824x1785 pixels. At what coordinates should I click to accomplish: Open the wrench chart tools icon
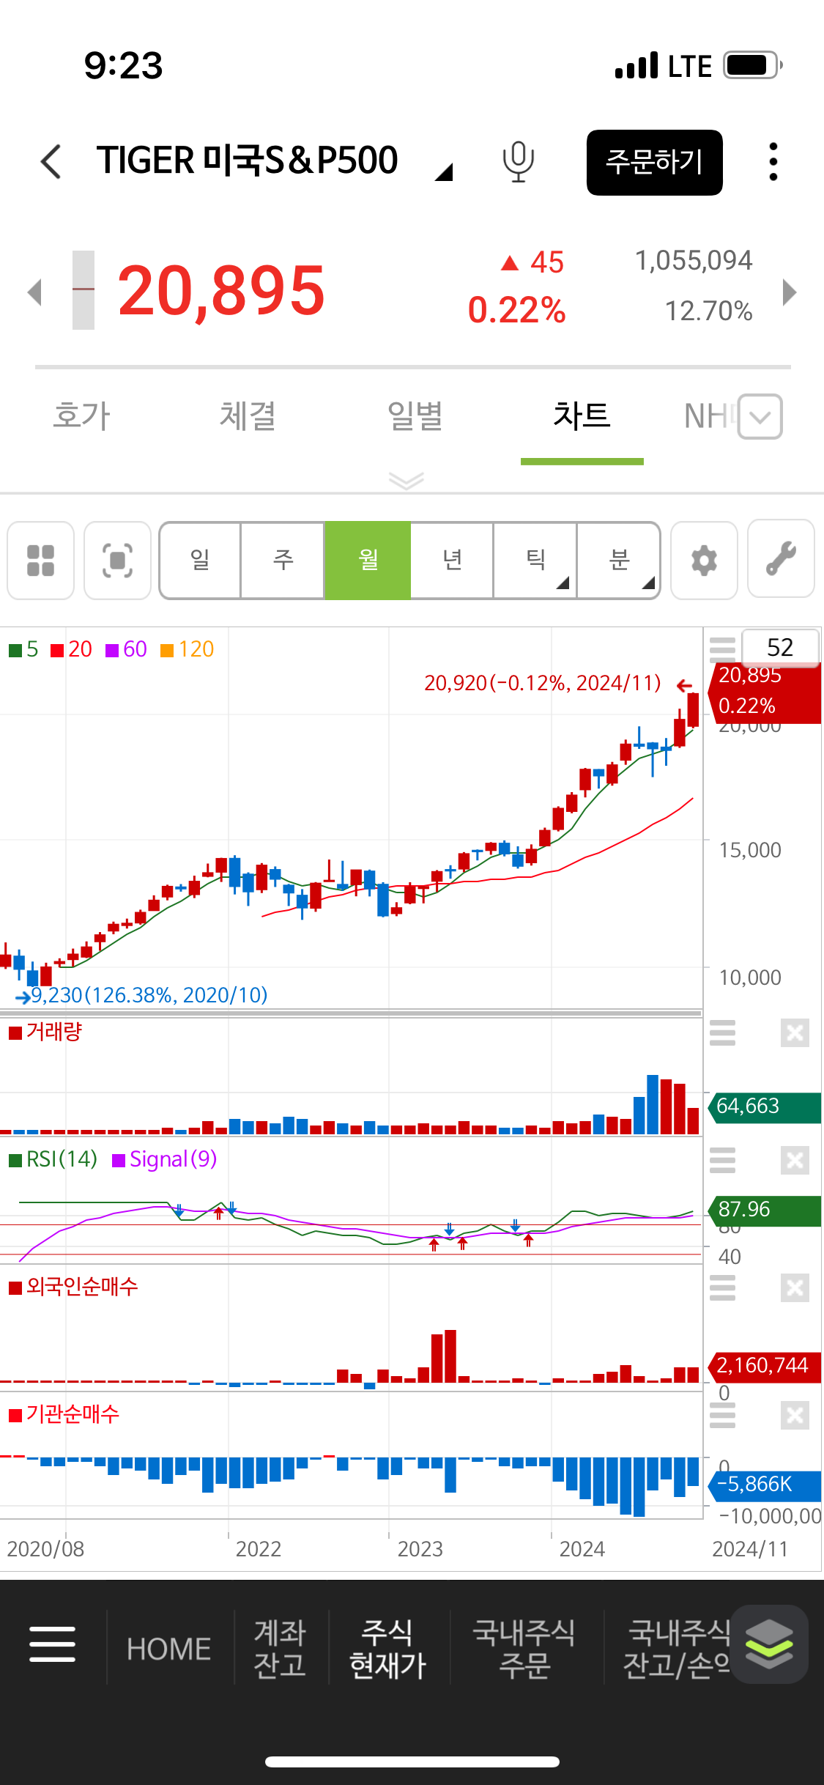781,559
